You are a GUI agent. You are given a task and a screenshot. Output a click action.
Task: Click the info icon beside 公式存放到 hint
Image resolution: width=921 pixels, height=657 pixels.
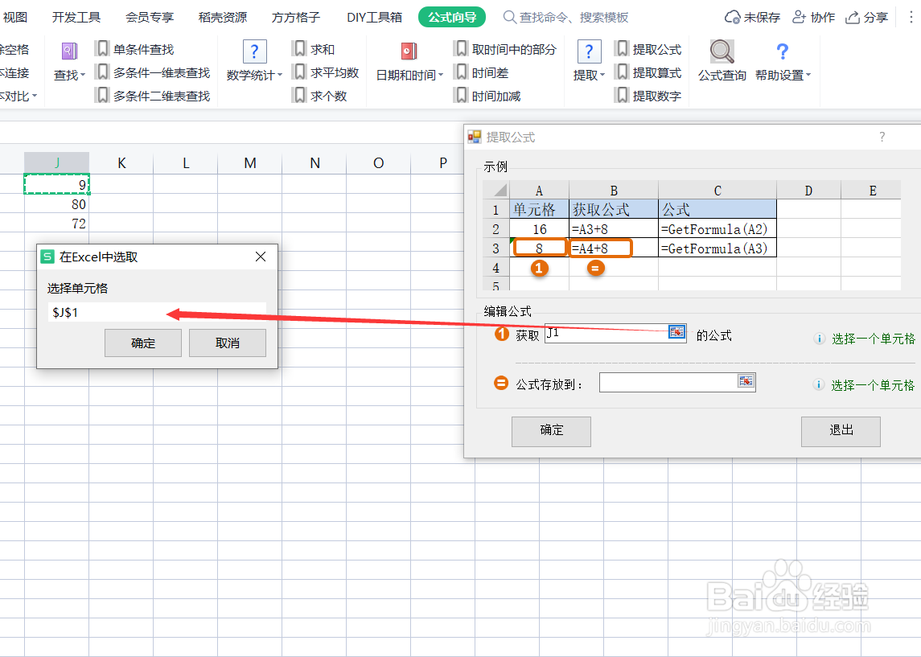tap(818, 384)
